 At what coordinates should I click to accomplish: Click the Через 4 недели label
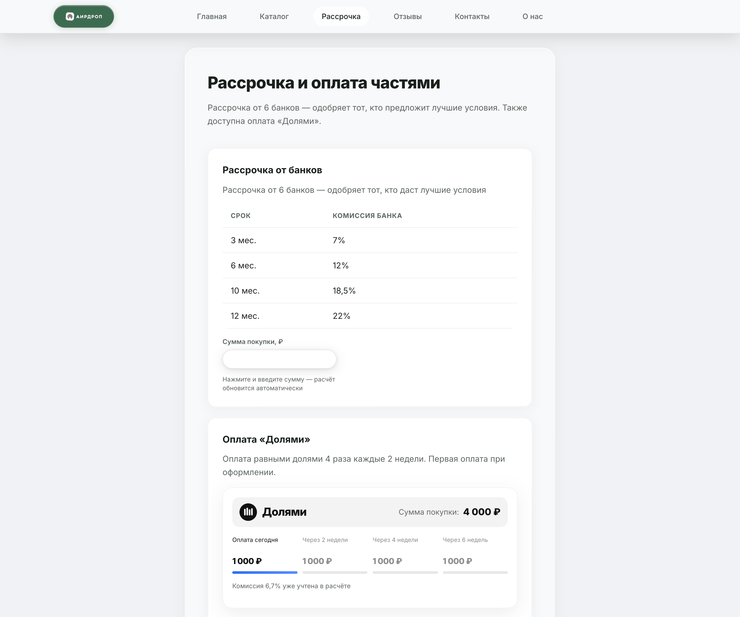395,540
